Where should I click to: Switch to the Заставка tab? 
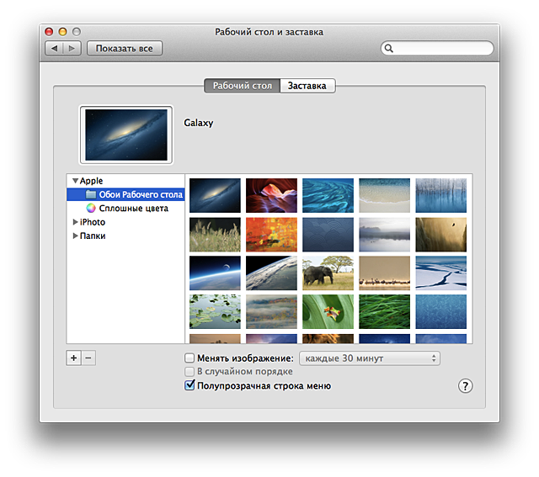(x=307, y=86)
